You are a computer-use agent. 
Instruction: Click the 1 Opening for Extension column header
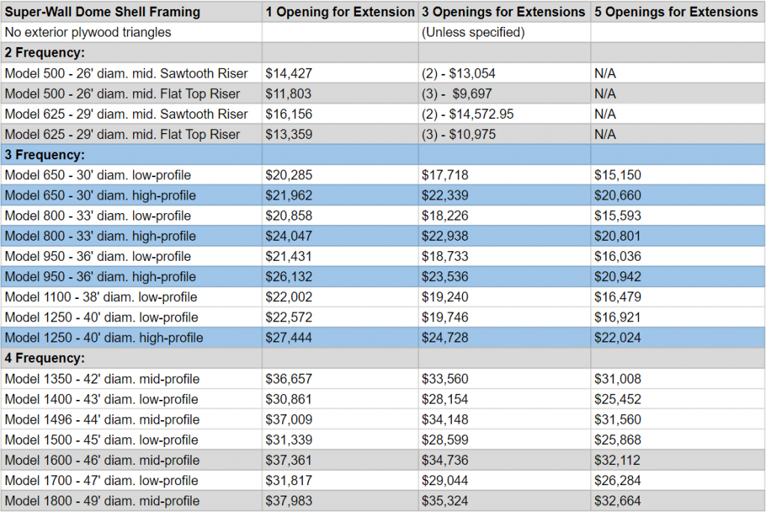pyautogui.click(x=340, y=12)
